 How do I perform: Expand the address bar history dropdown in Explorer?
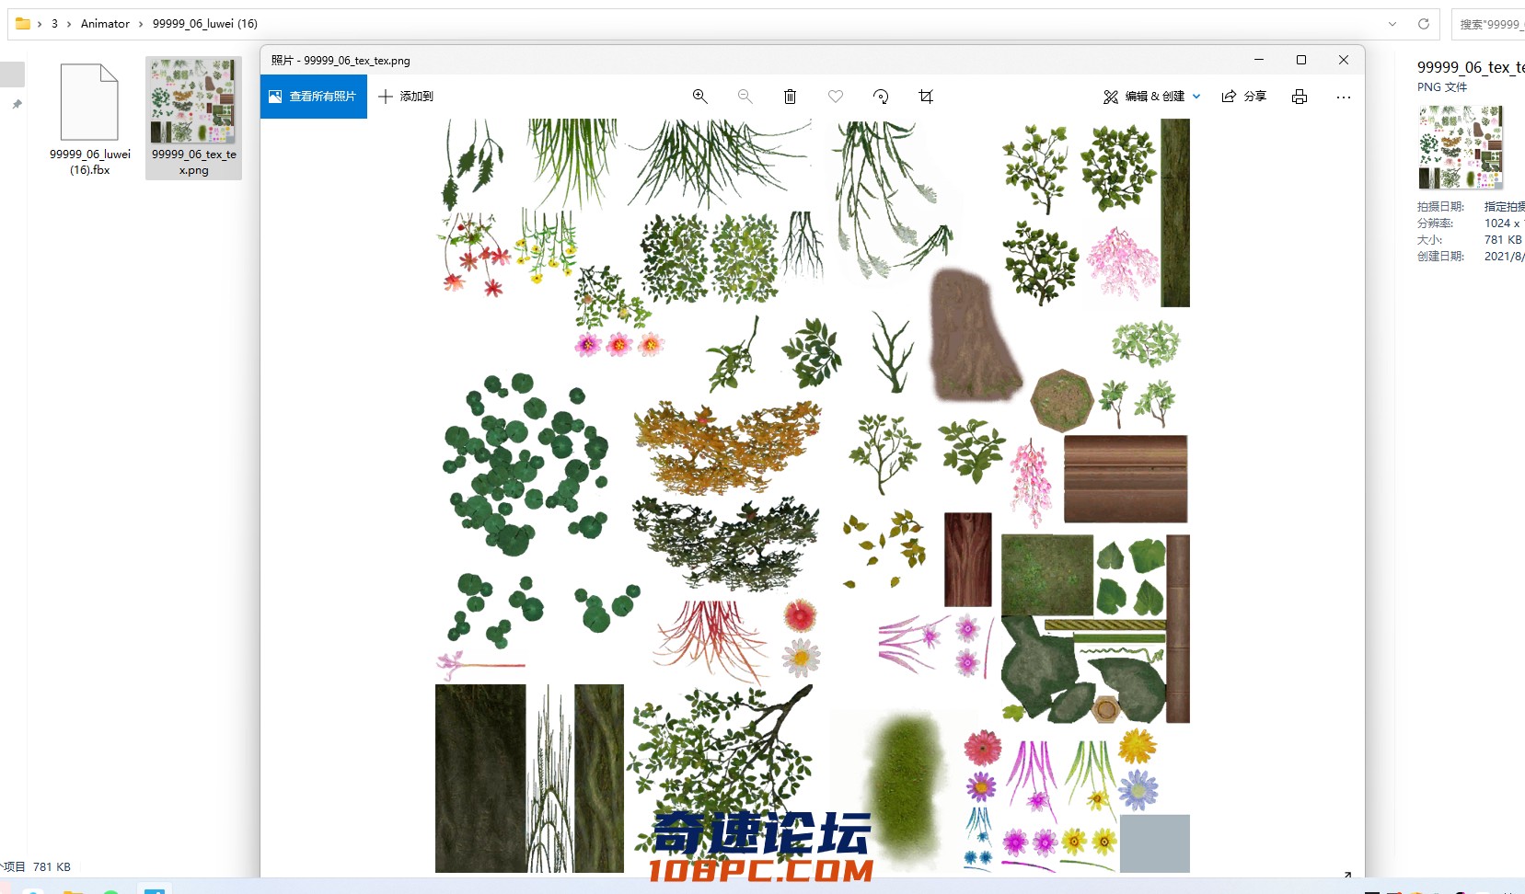1392,24
